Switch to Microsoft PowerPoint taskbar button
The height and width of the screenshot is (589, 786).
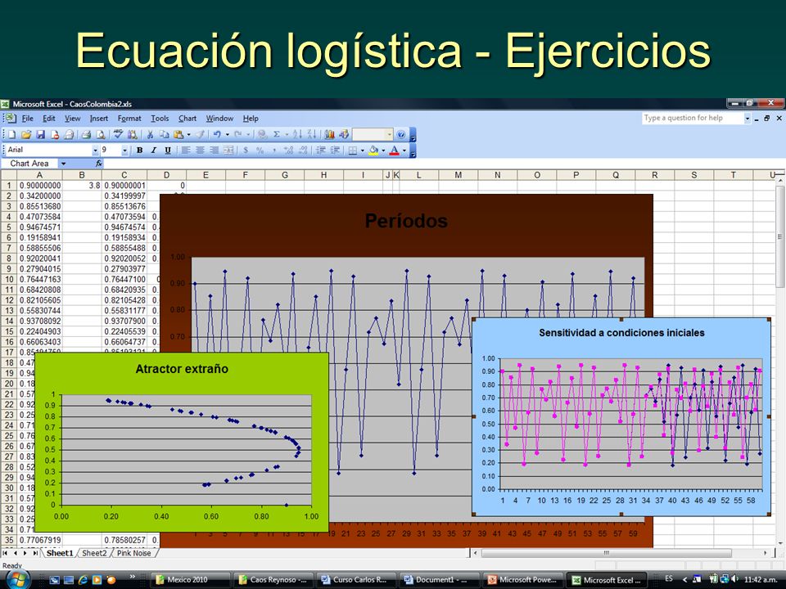(x=523, y=580)
